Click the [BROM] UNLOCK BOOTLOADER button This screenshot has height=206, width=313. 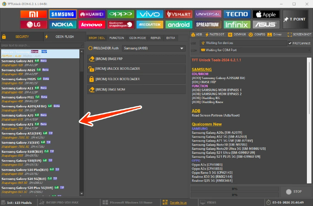click(x=136, y=69)
